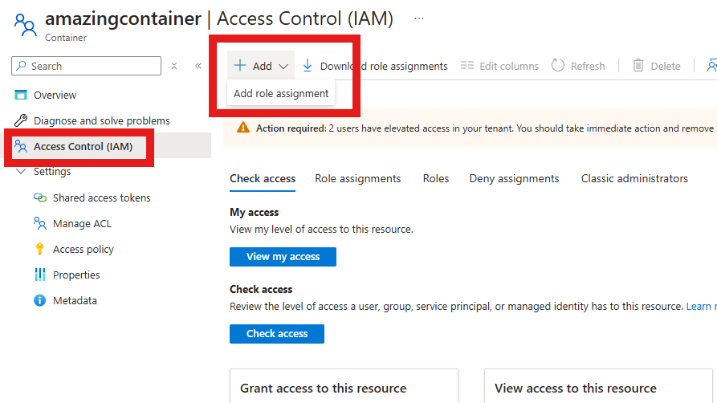This screenshot has width=717, height=403.
Task: Click Delete label in toolbar
Action: point(666,66)
